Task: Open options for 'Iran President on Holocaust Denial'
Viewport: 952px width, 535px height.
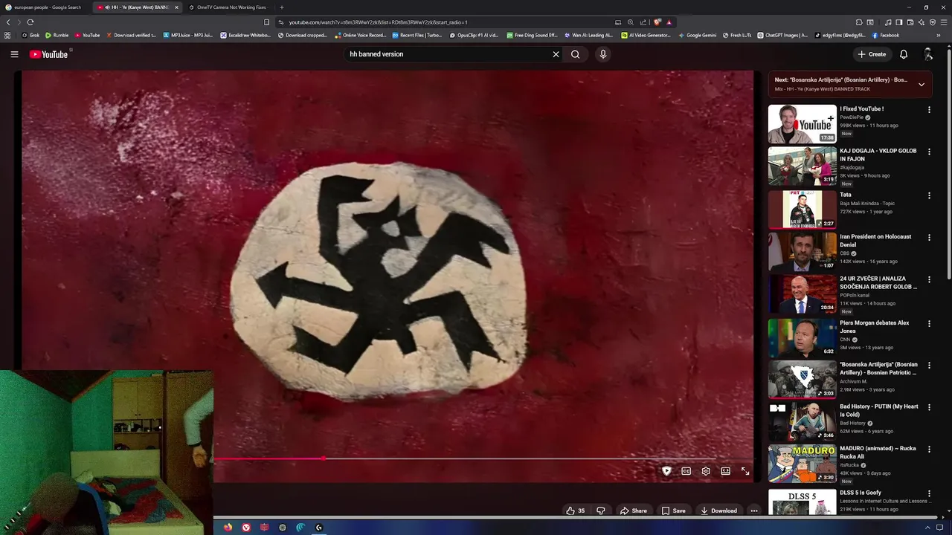Action: point(929,238)
